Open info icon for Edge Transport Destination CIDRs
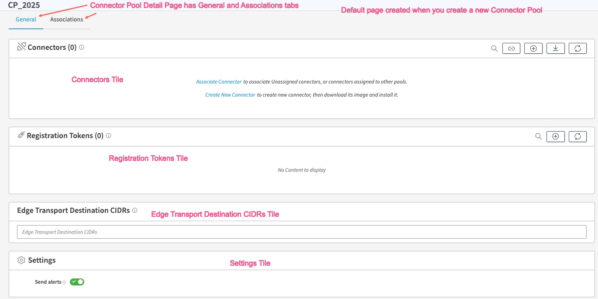The height and width of the screenshot is (299, 598). (134, 210)
